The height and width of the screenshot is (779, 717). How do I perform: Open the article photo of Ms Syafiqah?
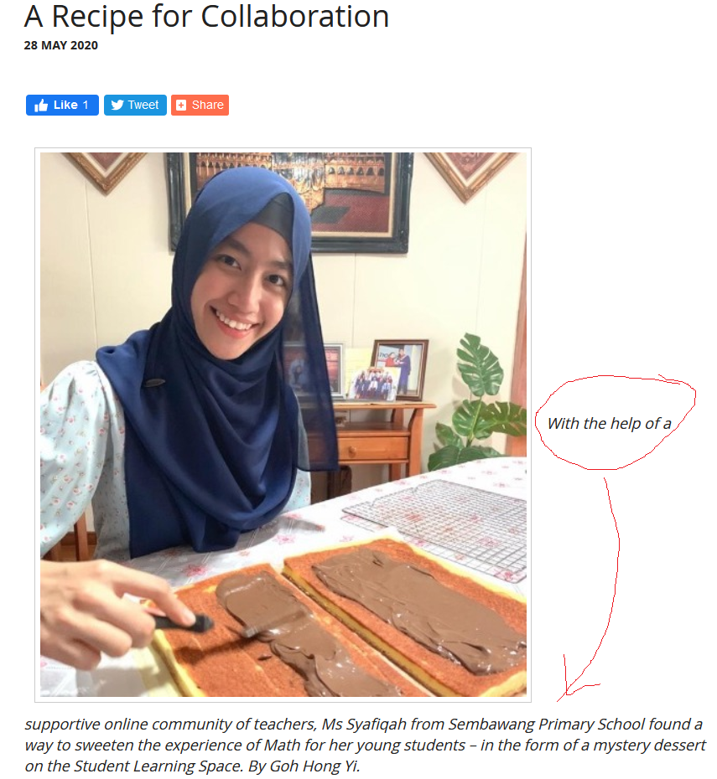283,425
